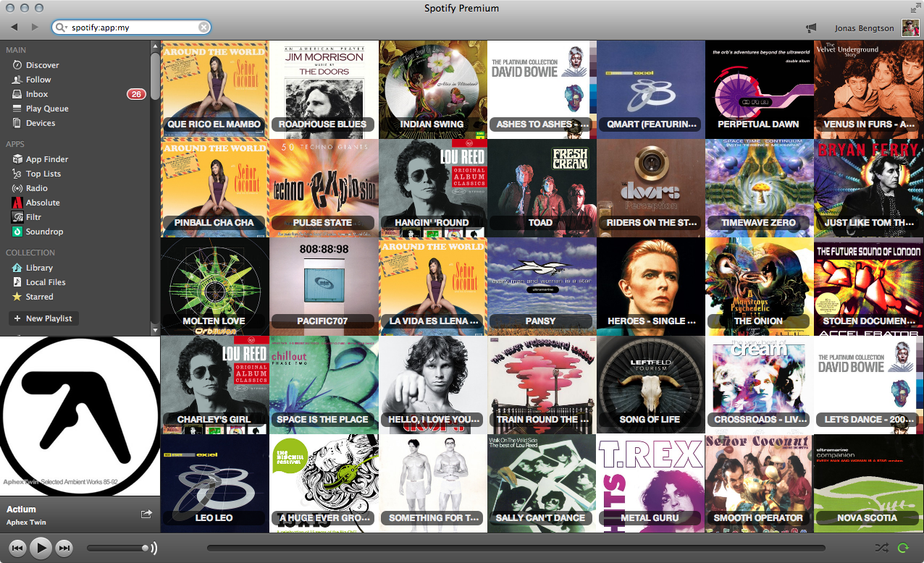
Task: Open Sally Can't Dance tile
Action: point(541,483)
